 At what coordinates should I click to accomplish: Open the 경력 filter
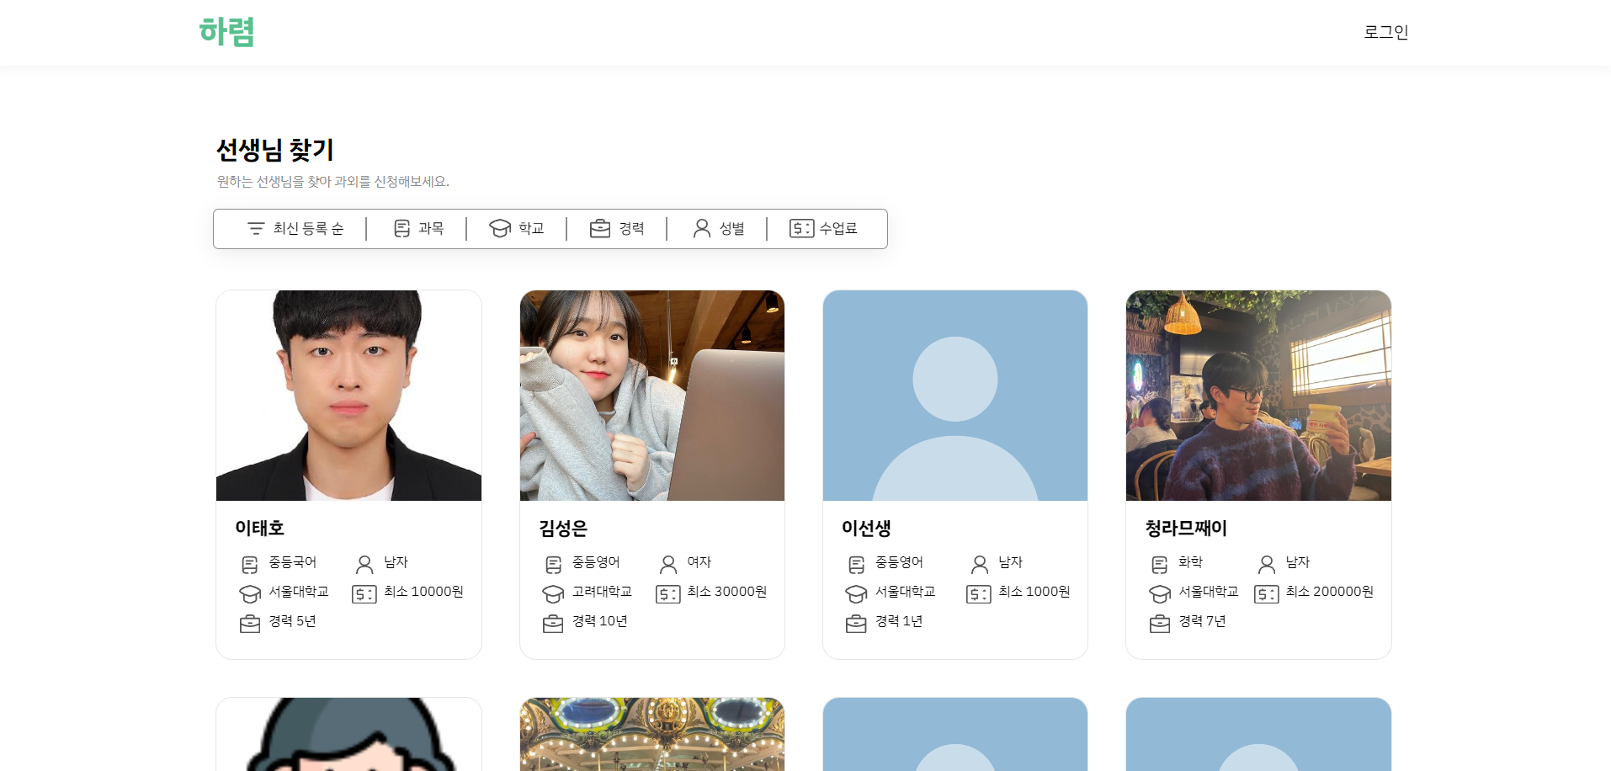pos(617,228)
